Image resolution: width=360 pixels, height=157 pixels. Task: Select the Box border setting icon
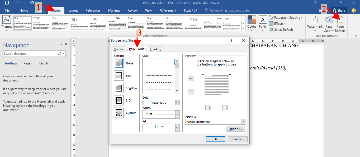pyautogui.click(x=119, y=76)
